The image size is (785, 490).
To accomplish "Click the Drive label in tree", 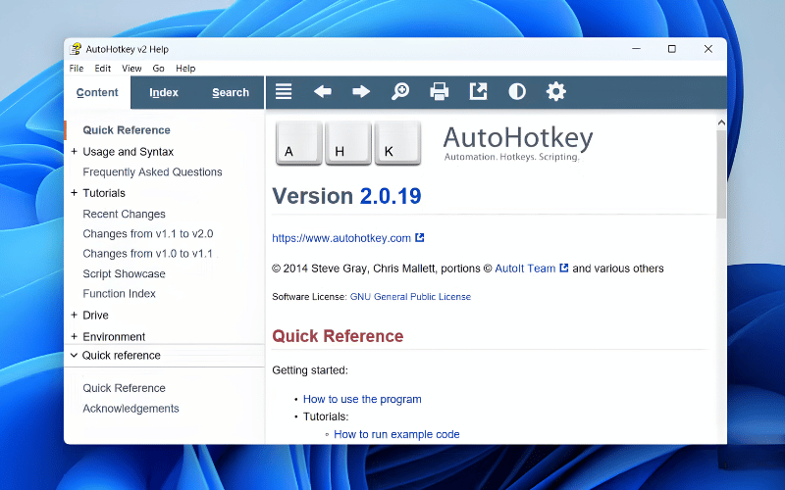I will (95, 315).
